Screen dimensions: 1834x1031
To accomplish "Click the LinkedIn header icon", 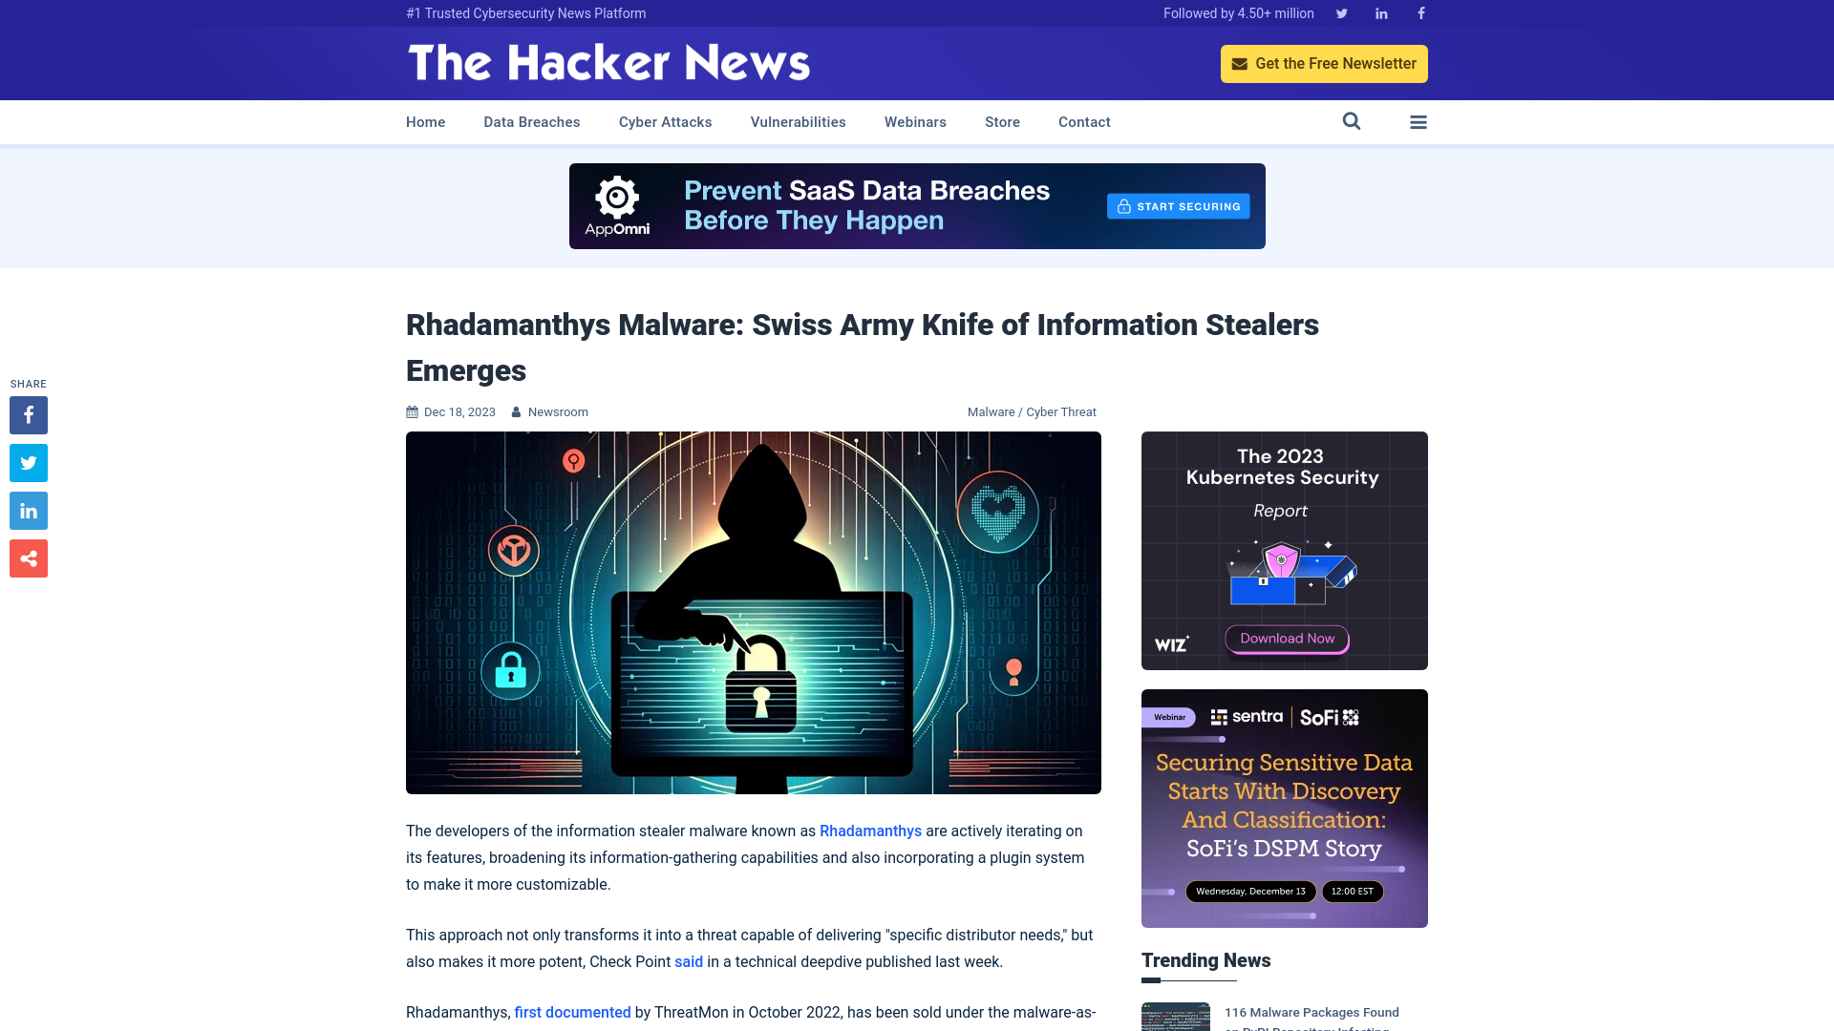I will pyautogui.click(x=1380, y=12).
